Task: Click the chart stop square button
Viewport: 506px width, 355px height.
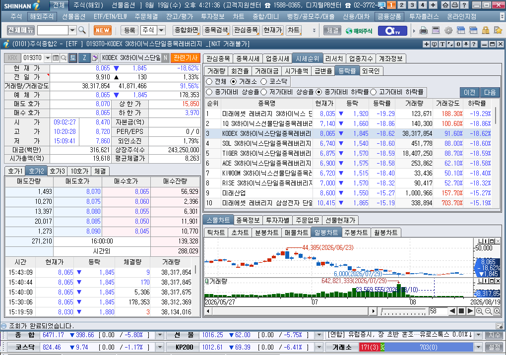Action: point(461,311)
